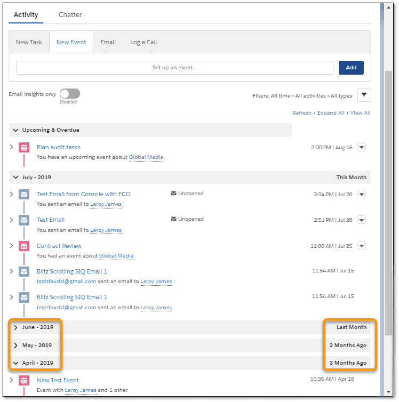The width and height of the screenshot is (399, 402).
Task: Click the 'Filters: All time • All activities • All types' text
Action: point(302,96)
